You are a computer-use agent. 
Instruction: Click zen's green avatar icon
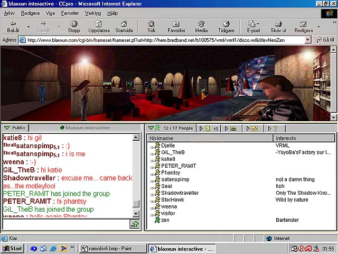point(157,220)
